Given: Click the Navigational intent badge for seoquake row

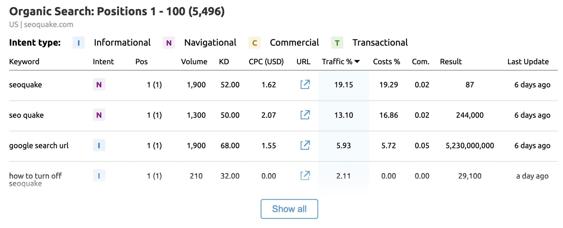Looking at the screenshot, I should pos(99,85).
